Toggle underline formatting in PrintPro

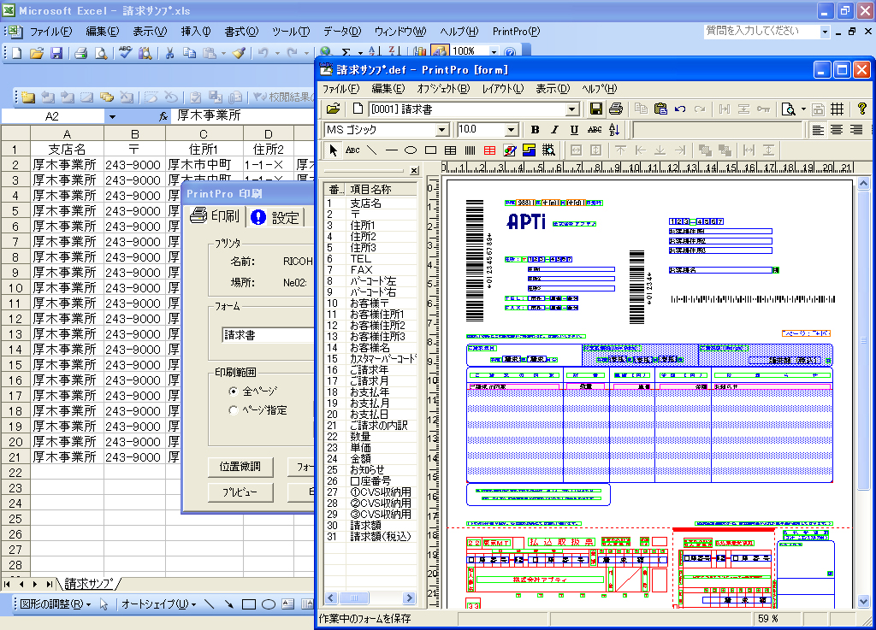point(574,129)
